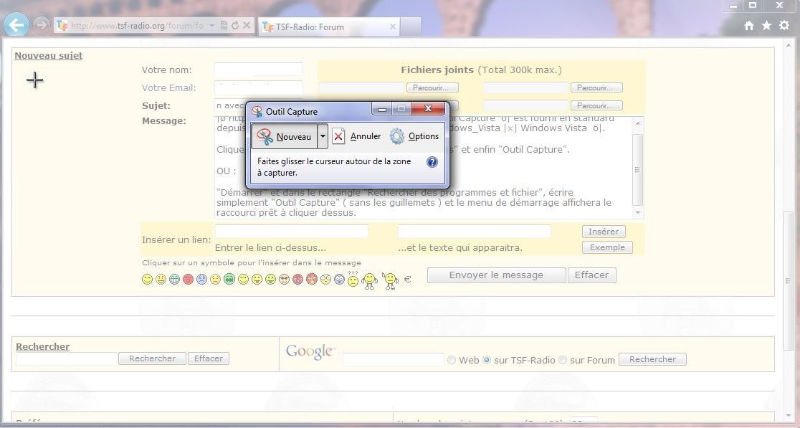Image resolution: width=800 pixels, height=428 pixels.
Task: Click the Message box scroll-down arrow
Action: 638,213
